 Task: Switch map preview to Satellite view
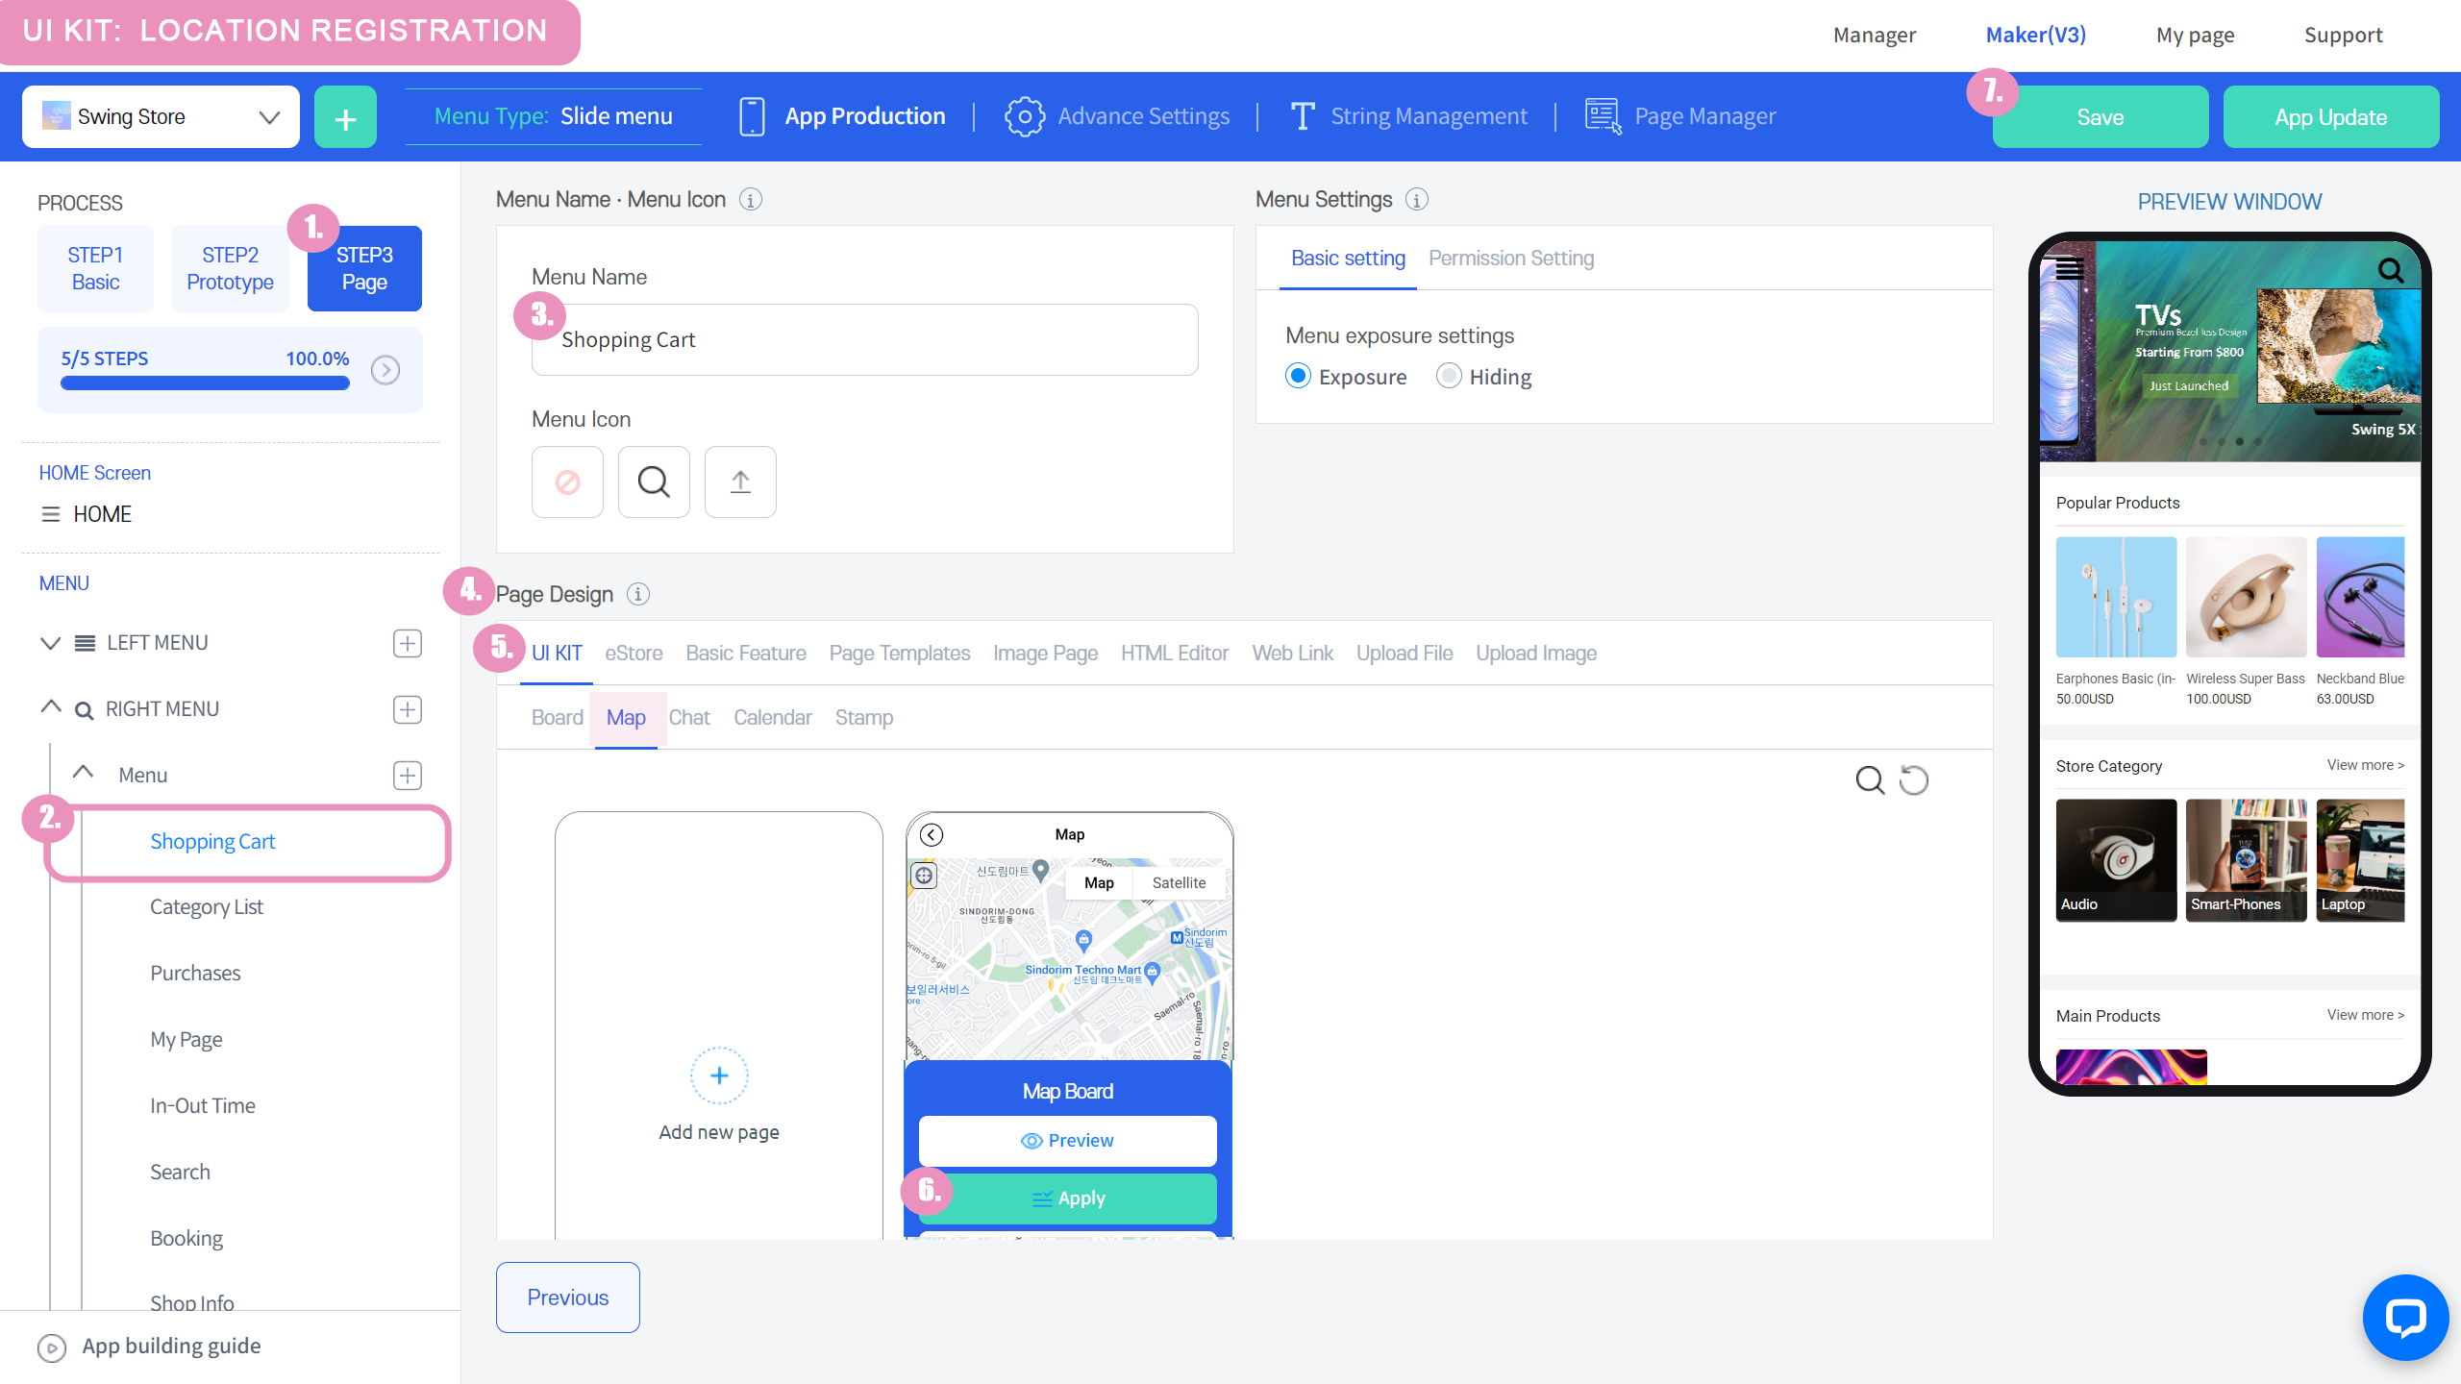[1179, 882]
